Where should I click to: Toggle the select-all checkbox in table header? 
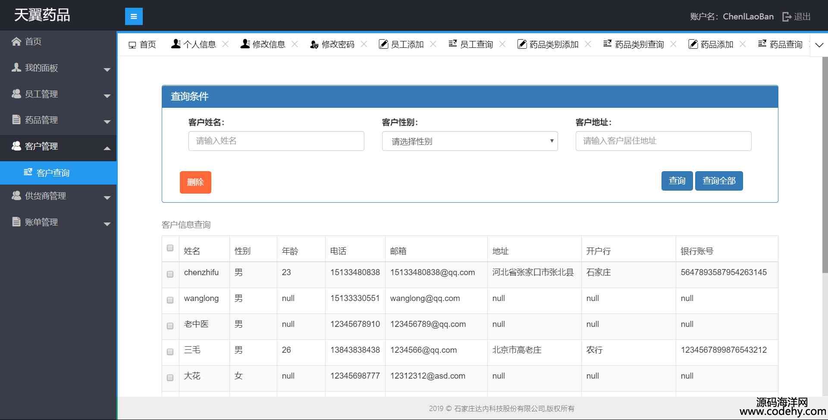pyautogui.click(x=170, y=248)
